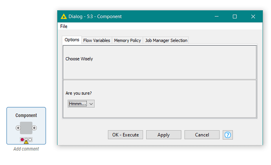Cancel the dialog
The width and height of the screenshot is (271, 165).
(202, 135)
